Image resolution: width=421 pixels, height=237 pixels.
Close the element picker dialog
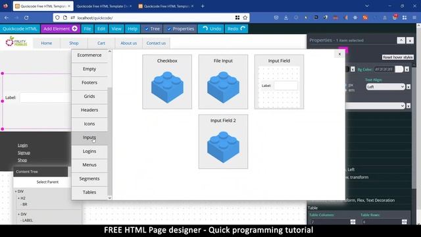(339, 54)
